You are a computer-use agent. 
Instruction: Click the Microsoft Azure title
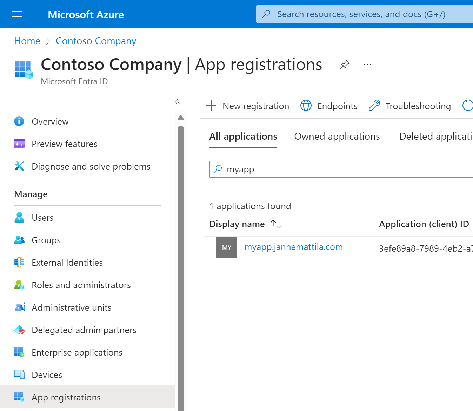tap(86, 14)
